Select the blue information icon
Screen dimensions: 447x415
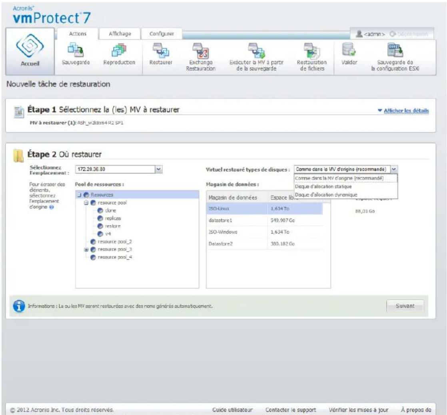(x=19, y=306)
